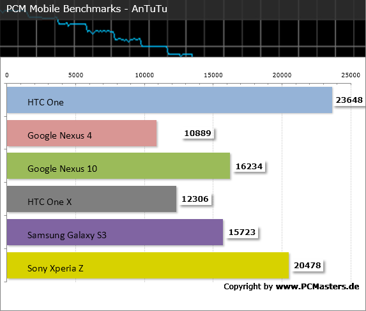Click the PCM Mobile Benchmarks - AnTuTu title

point(87,9)
